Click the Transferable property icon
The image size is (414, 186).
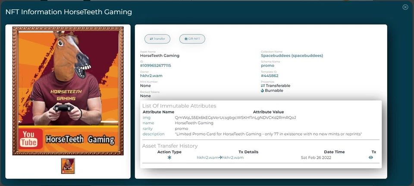[263, 85]
